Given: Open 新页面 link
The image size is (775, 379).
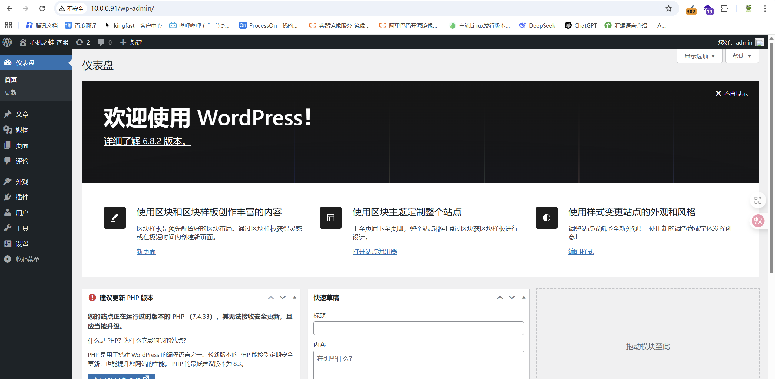Looking at the screenshot, I should (146, 252).
